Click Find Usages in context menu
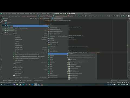 coord(30,36)
